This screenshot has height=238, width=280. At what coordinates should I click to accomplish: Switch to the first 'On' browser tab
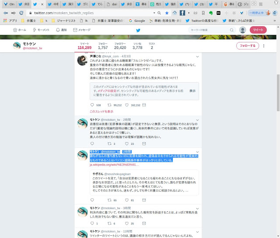coord(9,4)
